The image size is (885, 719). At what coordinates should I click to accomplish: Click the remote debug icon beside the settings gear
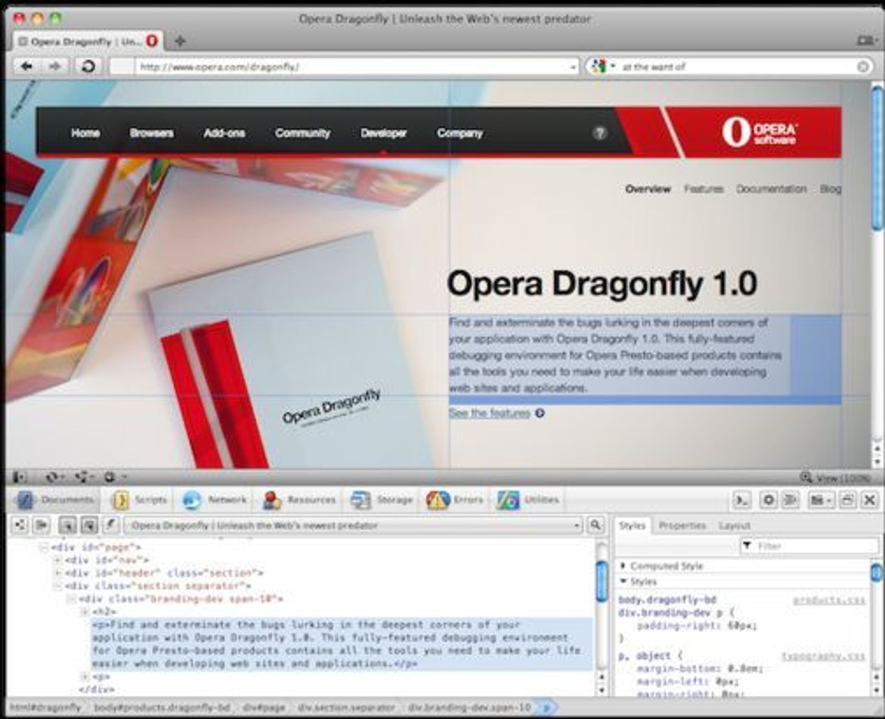(790, 500)
